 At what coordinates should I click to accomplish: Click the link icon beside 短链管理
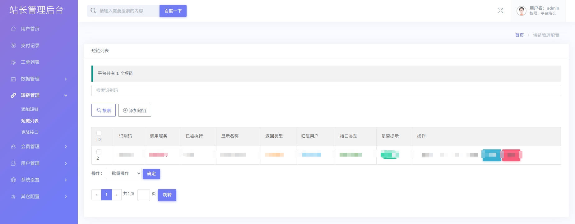(x=13, y=95)
